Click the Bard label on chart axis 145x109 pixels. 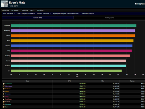9,71
